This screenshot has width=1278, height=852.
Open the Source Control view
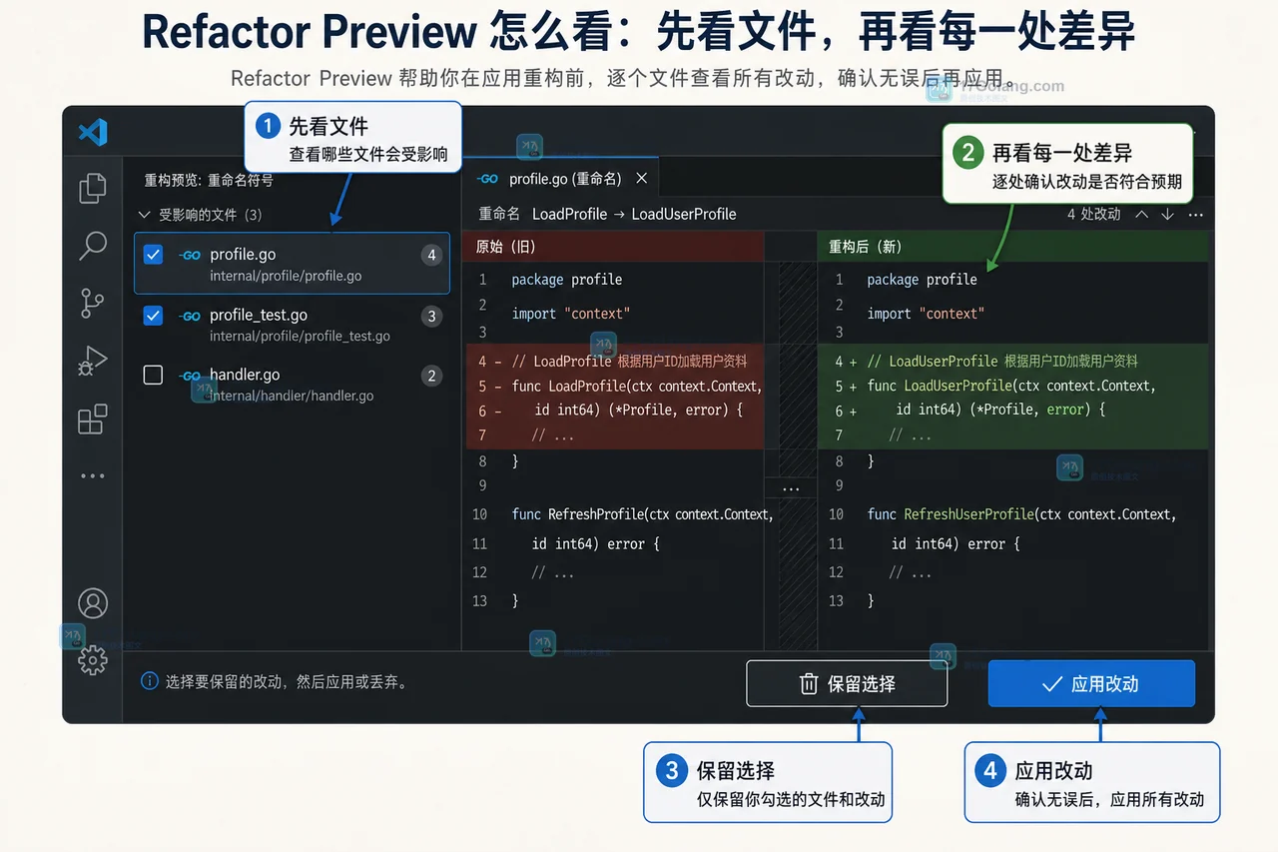(x=93, y=303)
